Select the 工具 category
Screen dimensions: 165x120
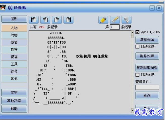pyautogui.click(x=14, y=64)
